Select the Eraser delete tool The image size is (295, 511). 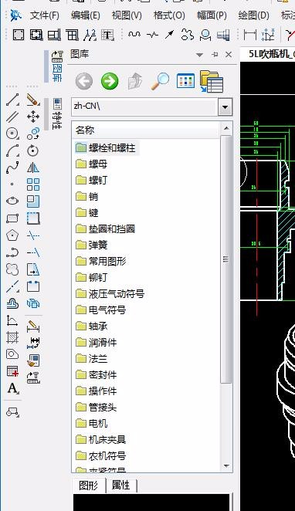coord(33,100)
